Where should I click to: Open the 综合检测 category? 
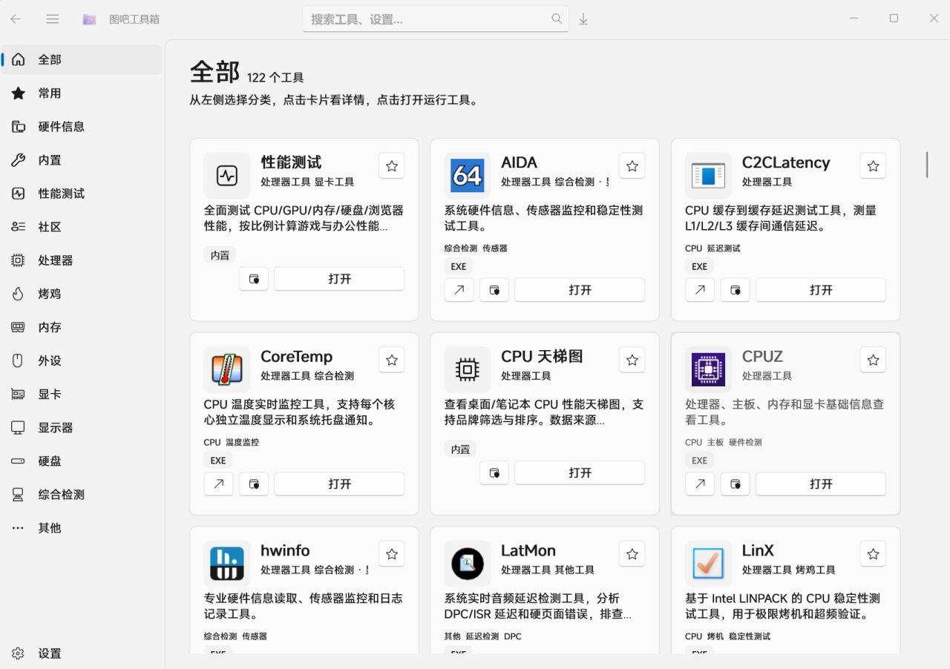point(82,494)
